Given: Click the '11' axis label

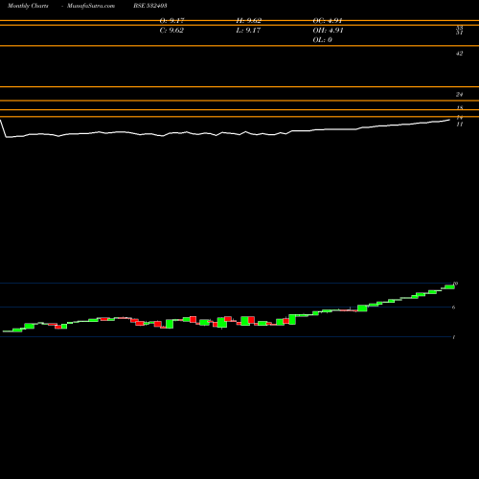Looking at the screenshot, I should (x=459, y=124).
